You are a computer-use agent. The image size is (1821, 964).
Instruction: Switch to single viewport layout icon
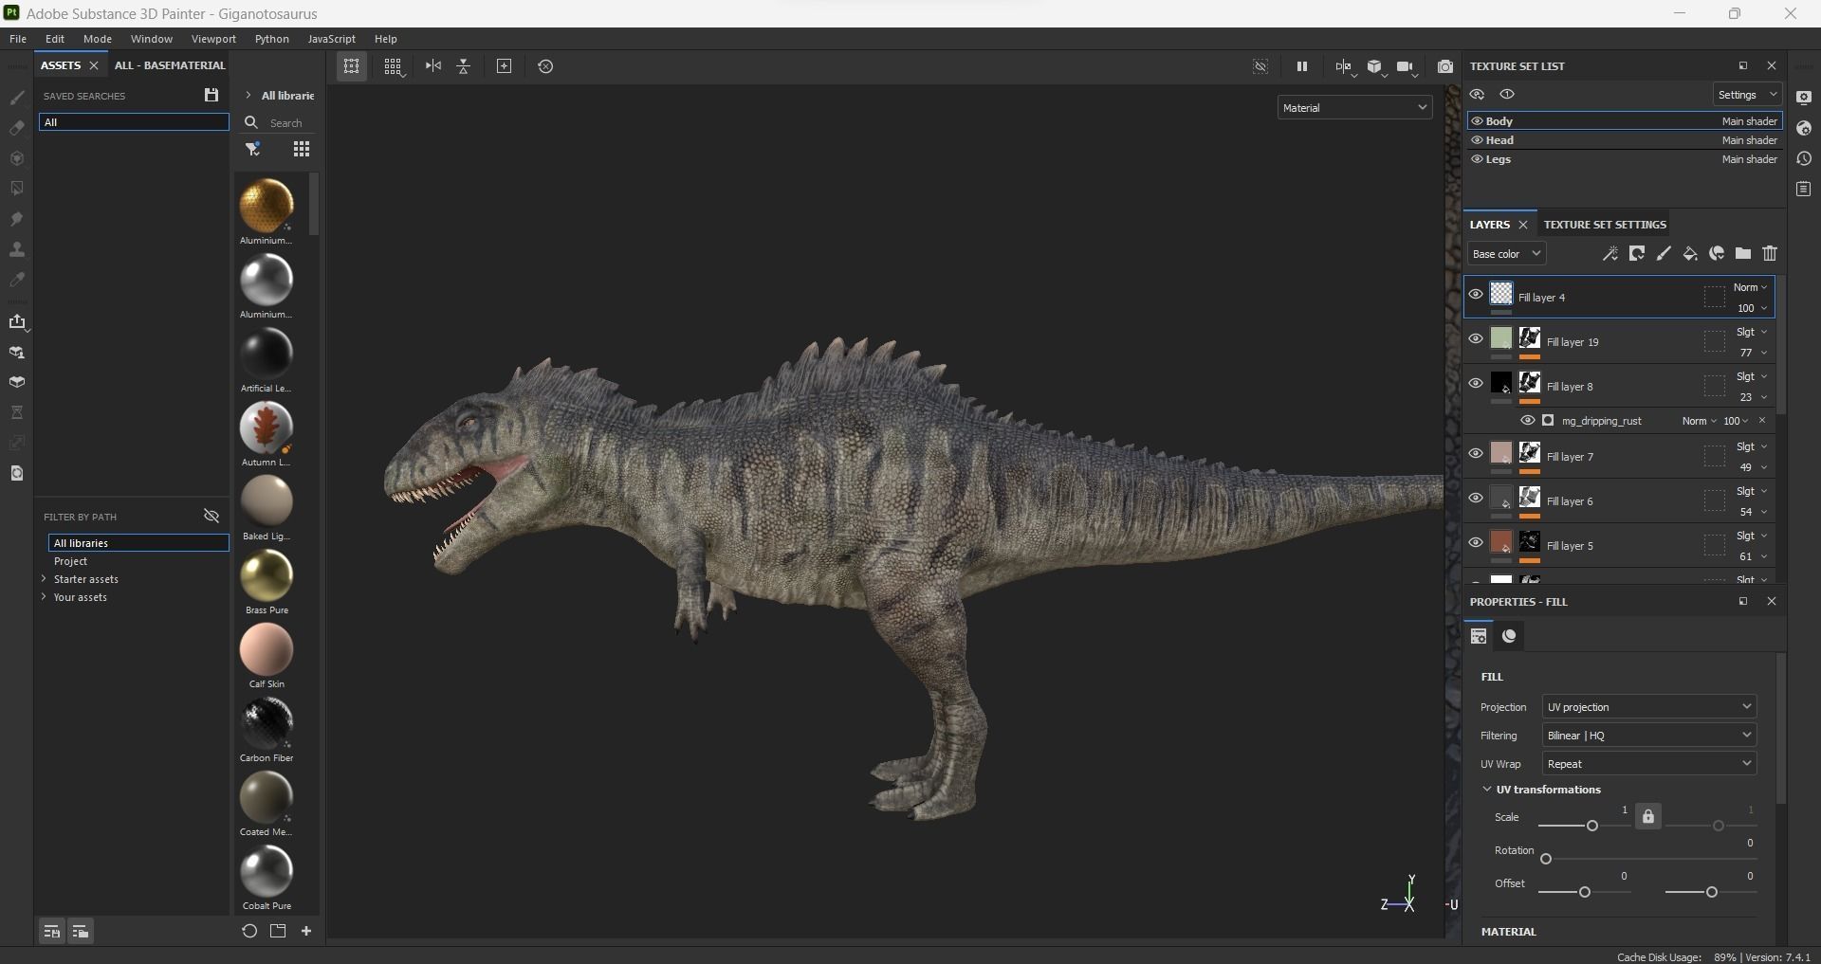click(x=352, y=66)
